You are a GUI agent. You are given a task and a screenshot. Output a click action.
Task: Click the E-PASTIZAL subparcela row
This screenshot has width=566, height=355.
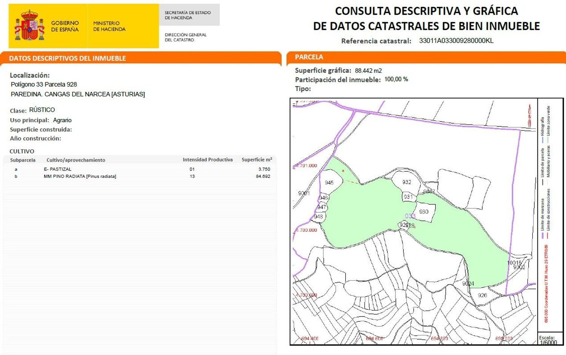58,169
